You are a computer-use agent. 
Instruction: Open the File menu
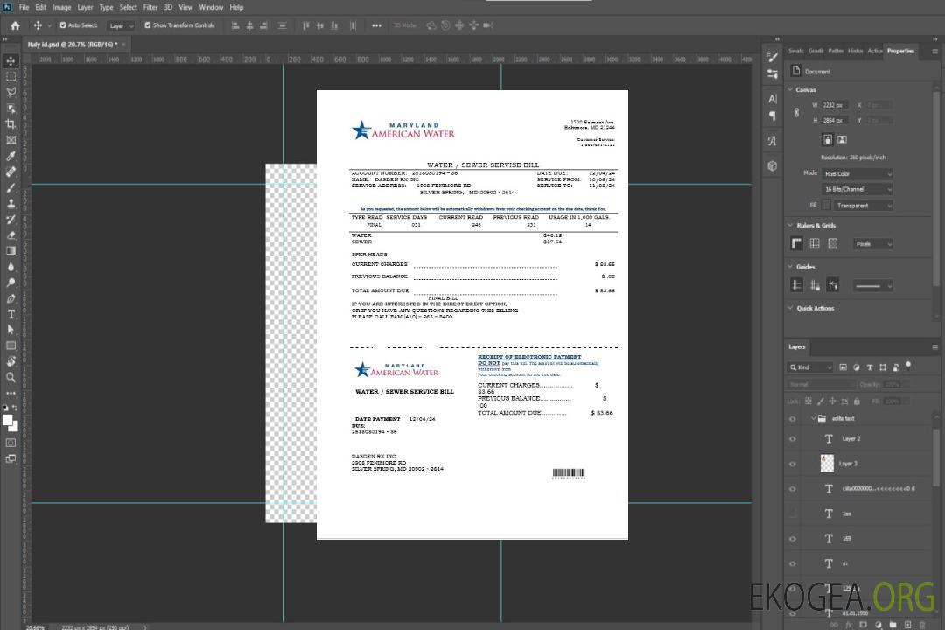tap(24, 7)
